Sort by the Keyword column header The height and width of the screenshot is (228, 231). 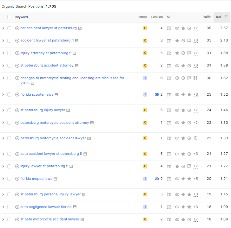pyautogui.click(x=22, y=17)
